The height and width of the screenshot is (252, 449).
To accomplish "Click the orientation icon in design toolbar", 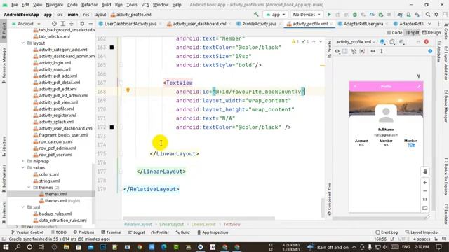I will [391, 42].
